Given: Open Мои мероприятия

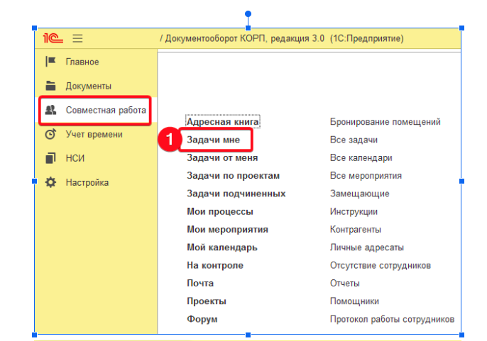Looking at the screenshot, I should pyautogui.click(x=228, y=230).
